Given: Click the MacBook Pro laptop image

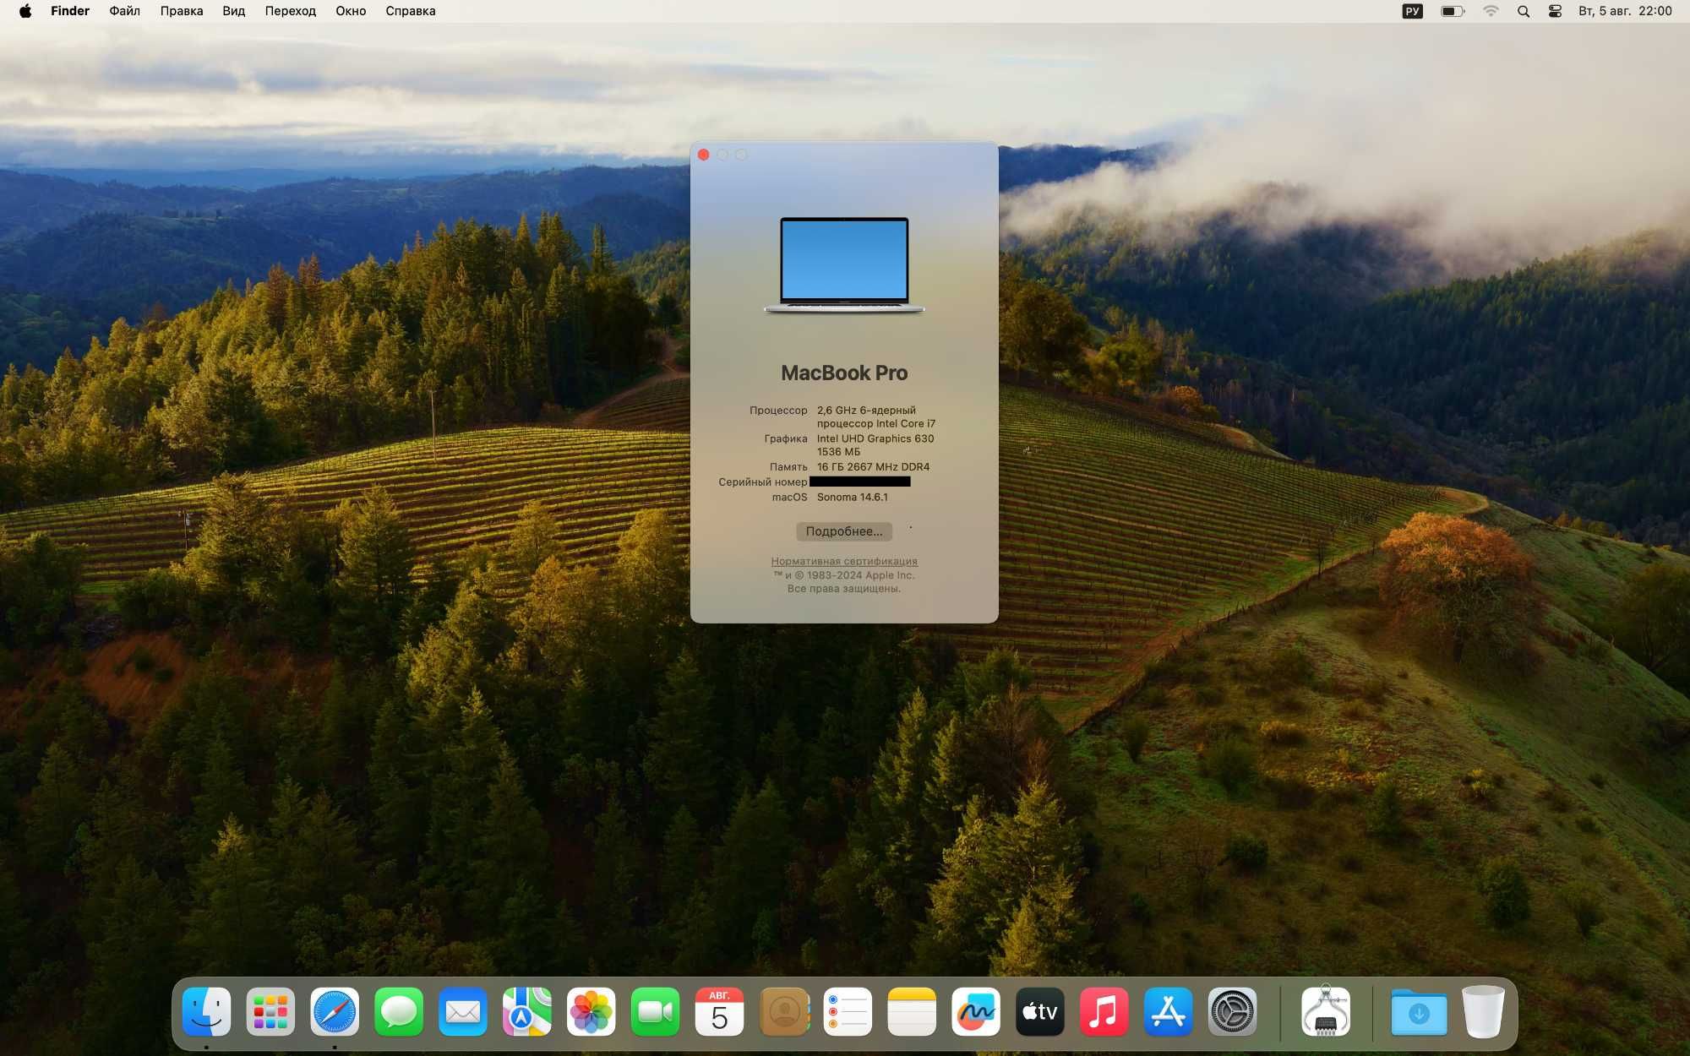Looking at the screenshot, I should click(x=844, y=265).
